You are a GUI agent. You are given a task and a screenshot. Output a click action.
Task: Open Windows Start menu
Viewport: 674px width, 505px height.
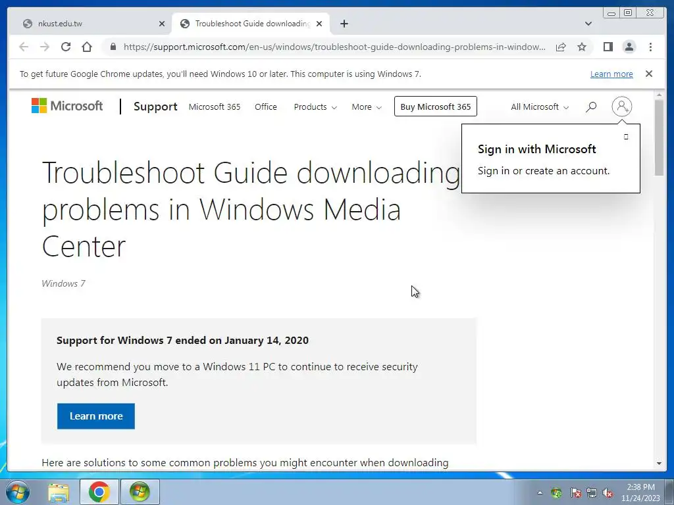(x=18, y=492)
